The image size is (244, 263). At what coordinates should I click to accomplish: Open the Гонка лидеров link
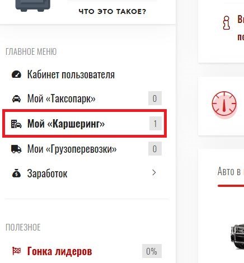59,251
